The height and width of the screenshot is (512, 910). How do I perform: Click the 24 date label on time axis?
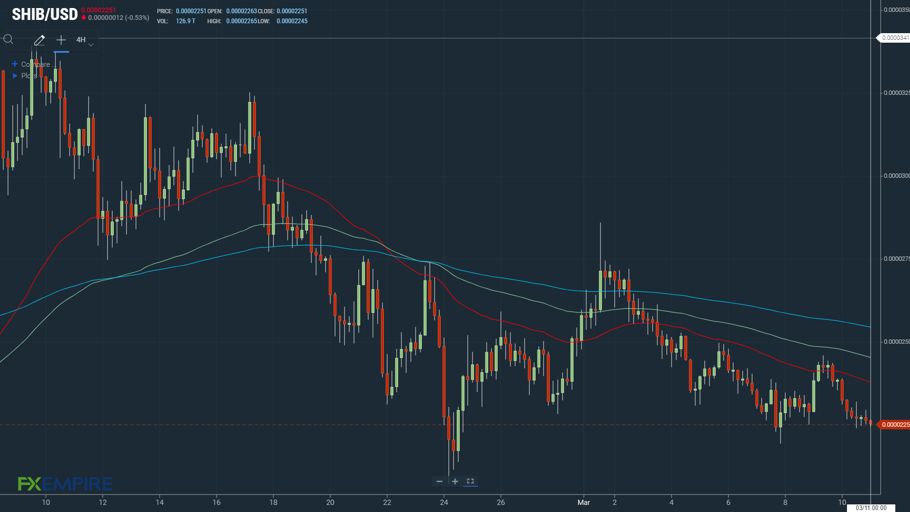[444, 503]
